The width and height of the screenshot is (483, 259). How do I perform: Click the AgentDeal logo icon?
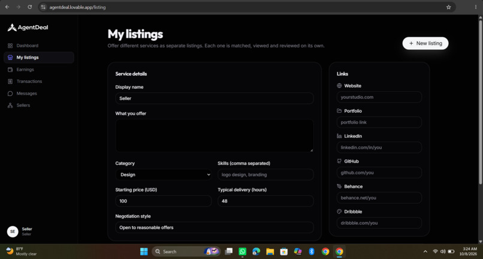click(x=12, y=28)
